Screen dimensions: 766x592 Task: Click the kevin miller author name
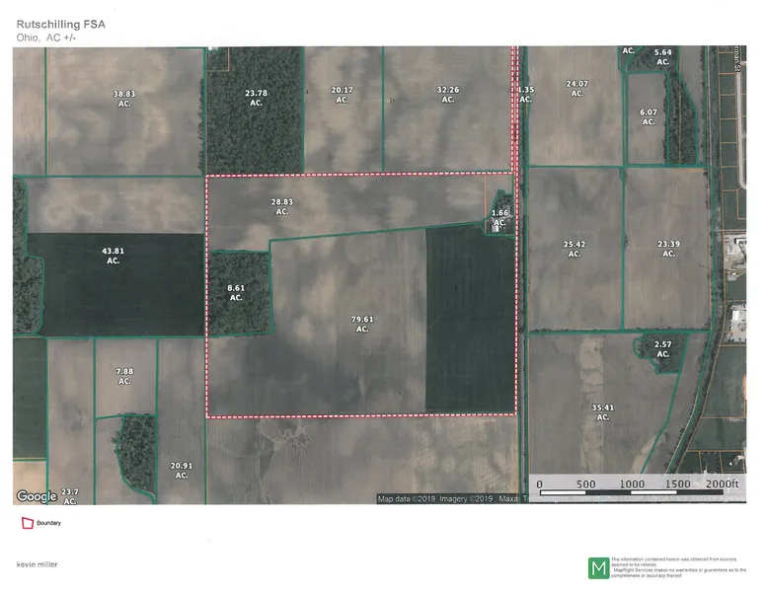[37, 563]
